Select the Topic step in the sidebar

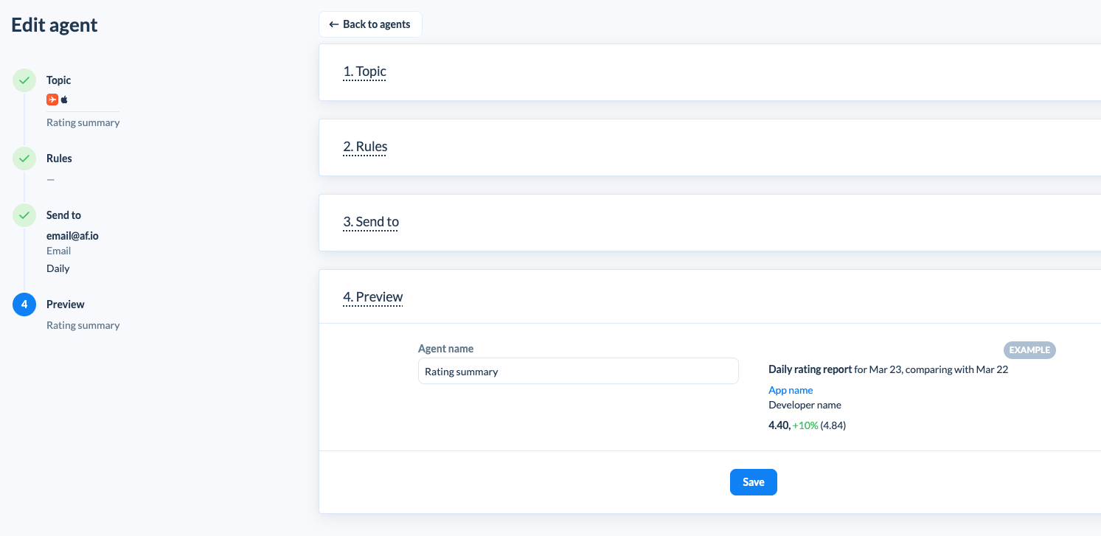[x=59, y=80]
